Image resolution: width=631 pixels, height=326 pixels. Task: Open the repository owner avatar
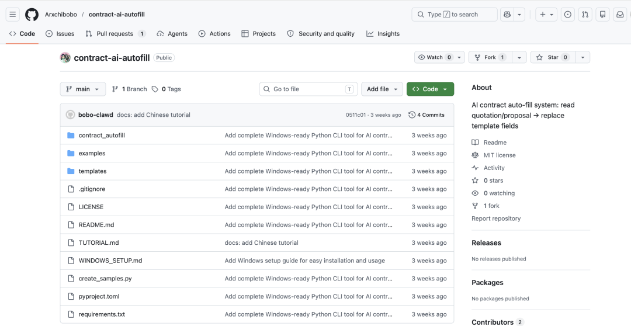(x=65, y=58)
